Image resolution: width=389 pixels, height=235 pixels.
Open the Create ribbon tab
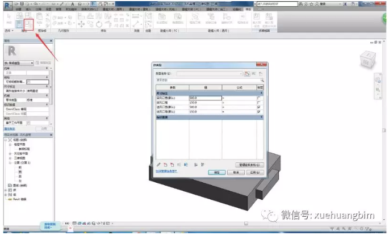[x=18, y=9]
